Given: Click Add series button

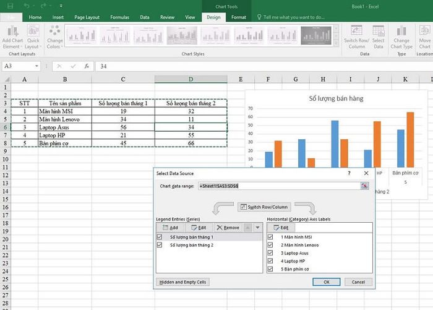Looking at the screenshot, I should click(x=170, y=228).
